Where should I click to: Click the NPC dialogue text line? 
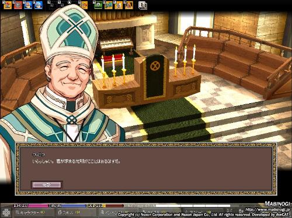pos(77,161)
